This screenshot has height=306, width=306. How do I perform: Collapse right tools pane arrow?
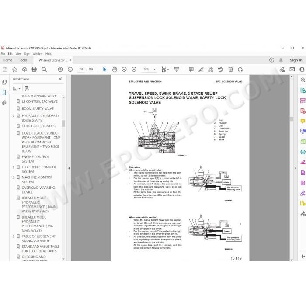point(296,168)
